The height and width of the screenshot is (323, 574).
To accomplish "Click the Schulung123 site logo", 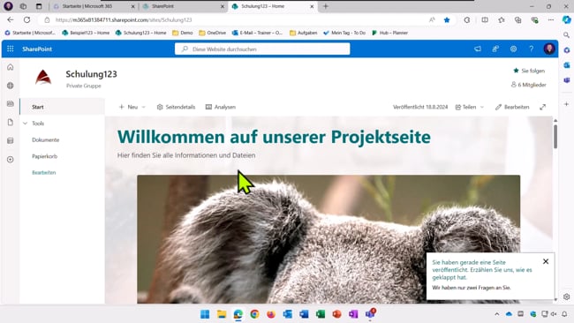I will coord(43,77).
